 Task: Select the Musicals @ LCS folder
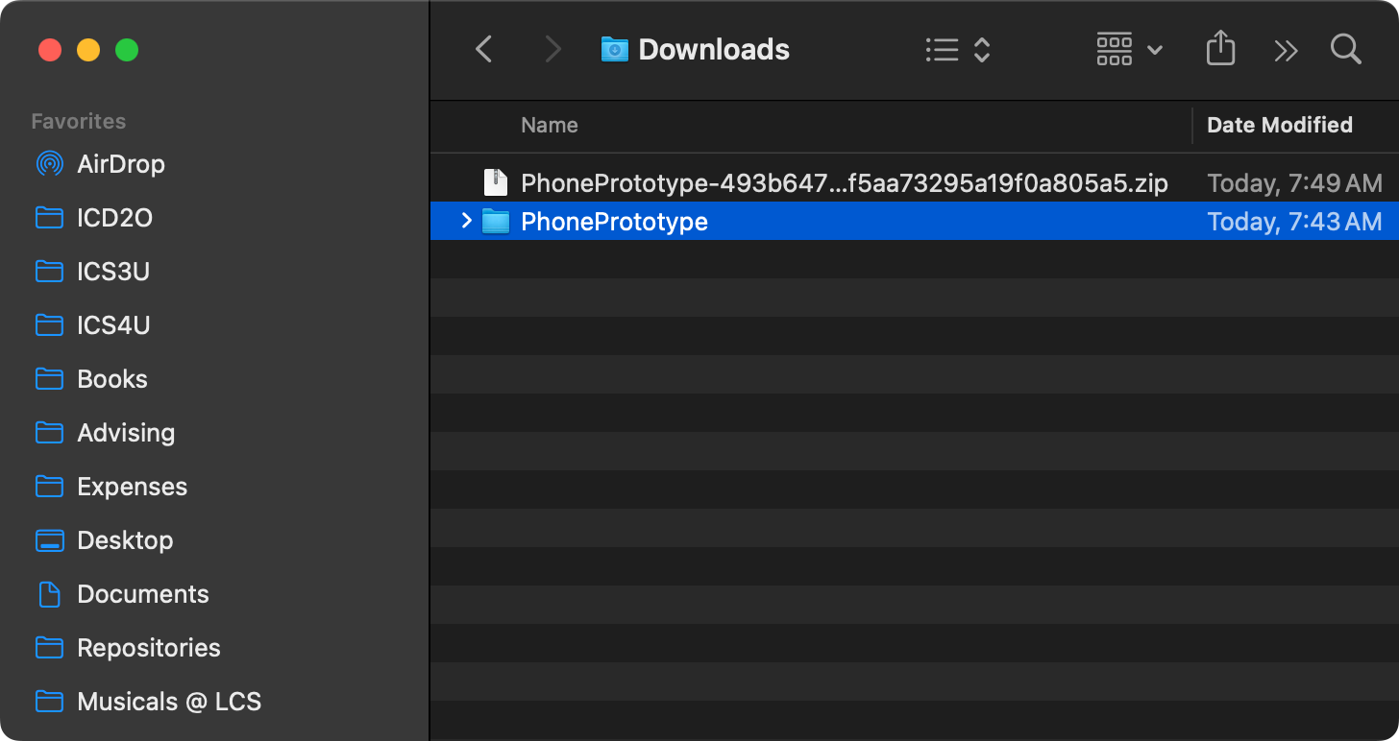(168, 702)
